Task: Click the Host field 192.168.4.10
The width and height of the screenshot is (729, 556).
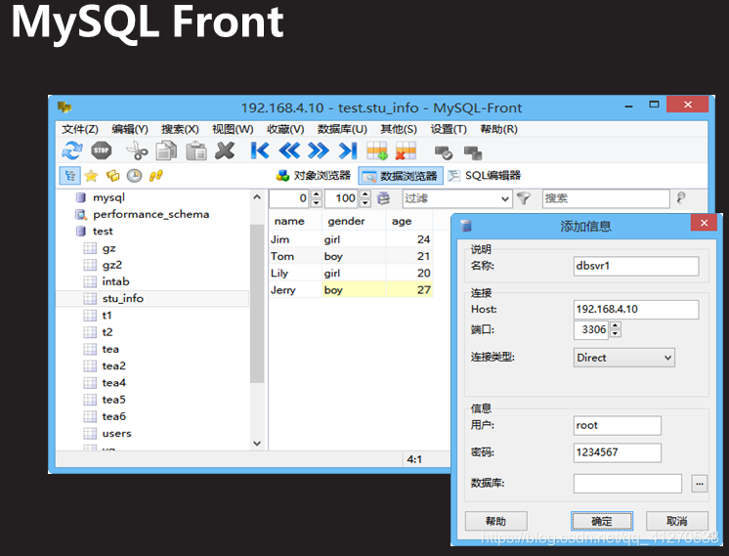Action: click(x=636, y=310)
